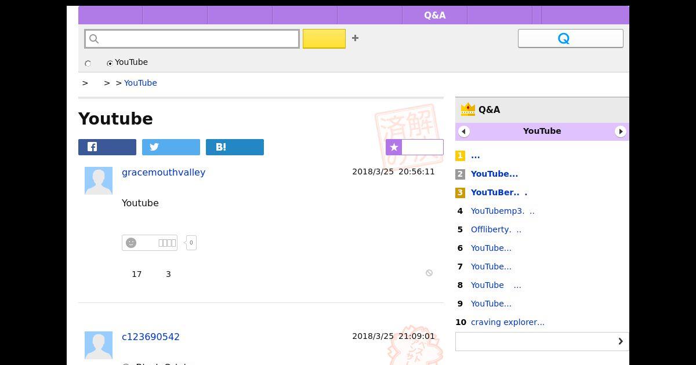Focus the search text field with magnifier
The image size is (696, 365).
point(192,39)
